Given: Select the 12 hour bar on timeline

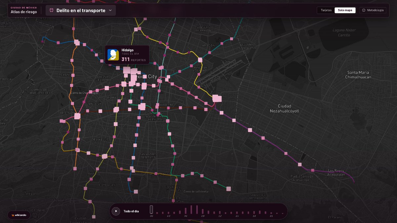Looking at the screenshot, I should point(220,212).
